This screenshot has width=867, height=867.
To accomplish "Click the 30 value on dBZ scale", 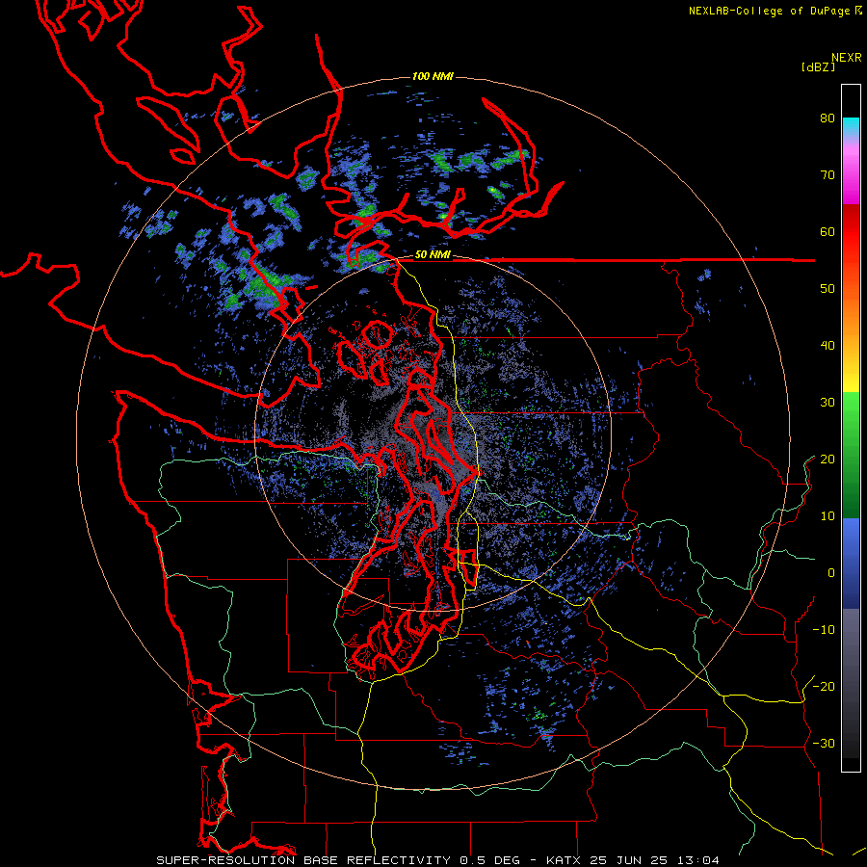I will [x=828, y=403].
